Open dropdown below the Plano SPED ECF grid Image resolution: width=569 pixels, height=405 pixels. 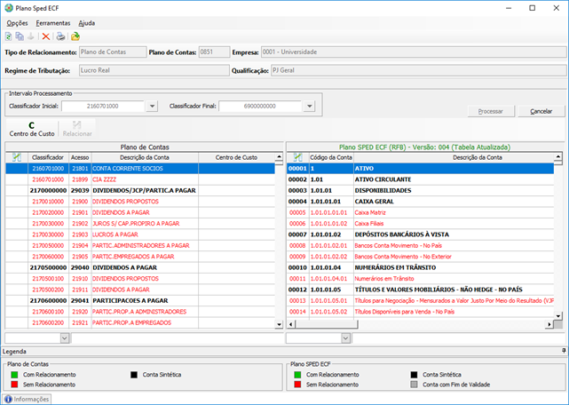coord(346,338)
